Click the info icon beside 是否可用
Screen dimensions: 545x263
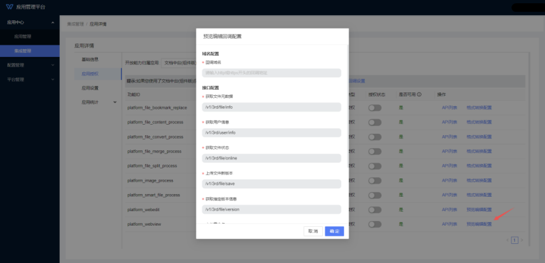pos(419,94)
